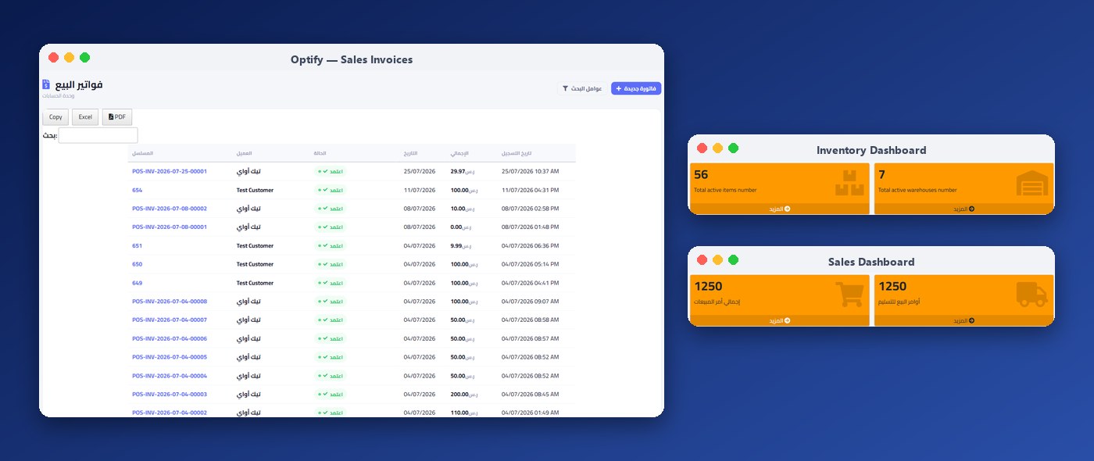1094x461 pixels.
Task: Click the invoice document icon beside فواتير البيع
Action: 46,84
